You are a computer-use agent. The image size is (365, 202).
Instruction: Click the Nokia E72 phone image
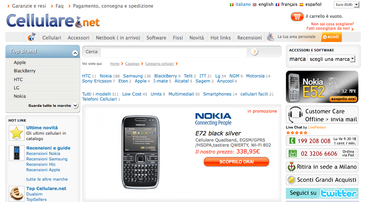pos(140,152)
